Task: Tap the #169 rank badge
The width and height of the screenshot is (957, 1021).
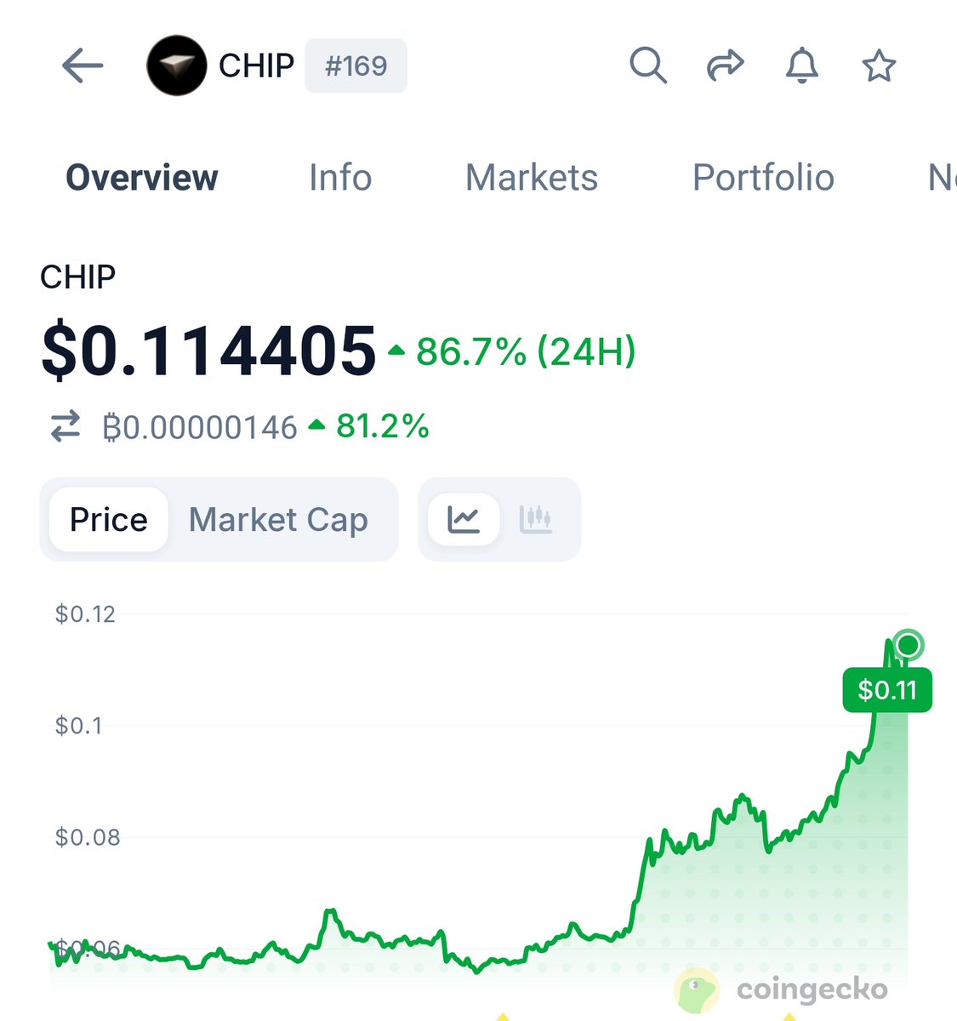Action: click(356, 66)
